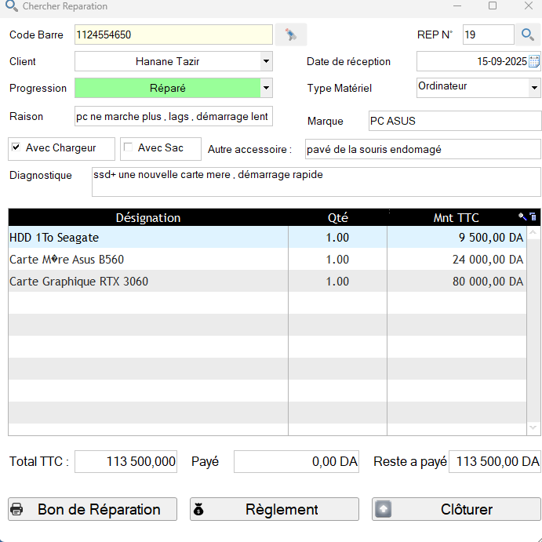
Task: Click the wrench icon in the table header
Action: (523, 216)
